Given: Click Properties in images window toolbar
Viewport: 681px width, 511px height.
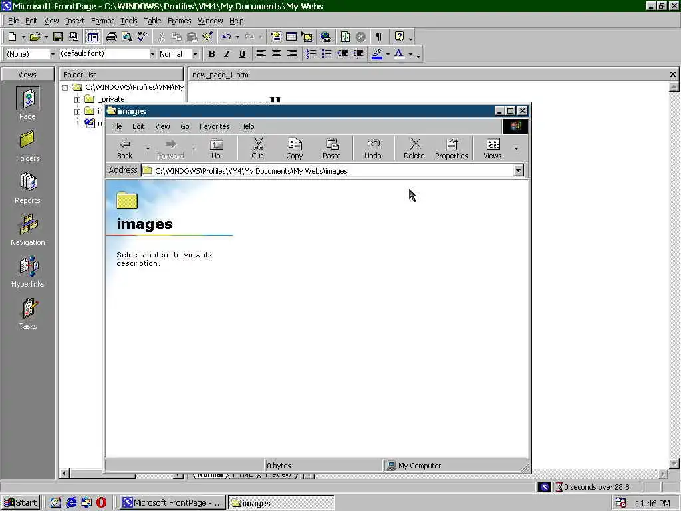Looking at the screenshot, I should point(452,148).
